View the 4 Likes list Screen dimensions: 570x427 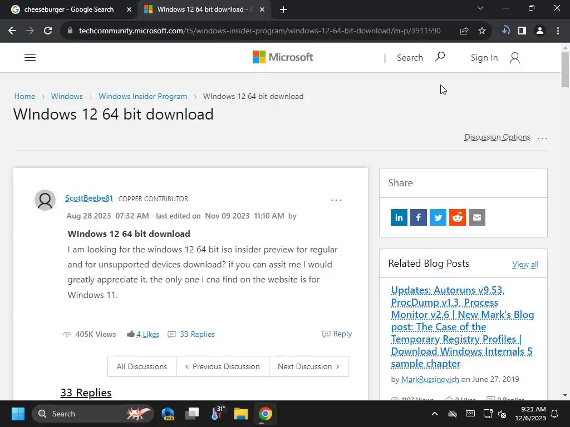tap(148, 334)
